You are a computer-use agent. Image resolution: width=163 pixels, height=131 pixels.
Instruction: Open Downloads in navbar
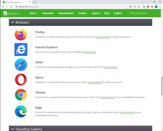tap(48, 13)
